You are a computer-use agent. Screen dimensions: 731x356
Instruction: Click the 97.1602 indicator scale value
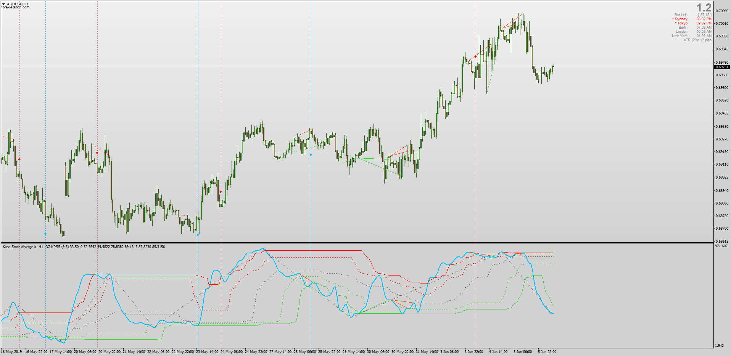(x=721, y=246)
